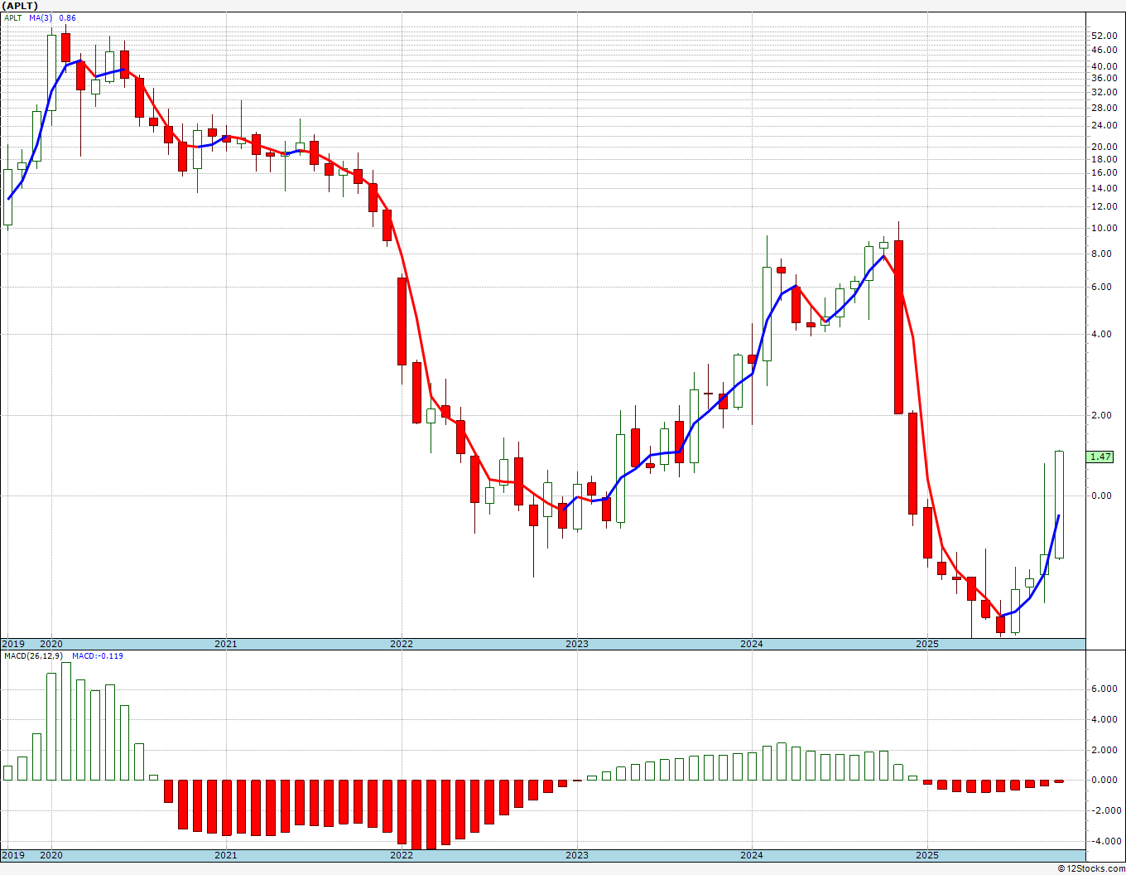The width and height of the screenshot is (1126, 875).
Task: Select 2022 on the MACD panel time axis
Action: pyautogui.click(x=402, y=855)
